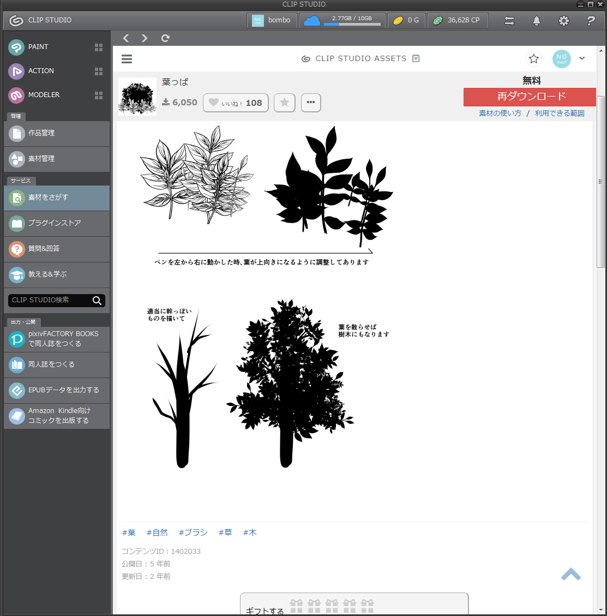This screenshot has width=607, height=616.
Task: Open the hamburger menu in Assets
Action: click(x=127, y=59)
